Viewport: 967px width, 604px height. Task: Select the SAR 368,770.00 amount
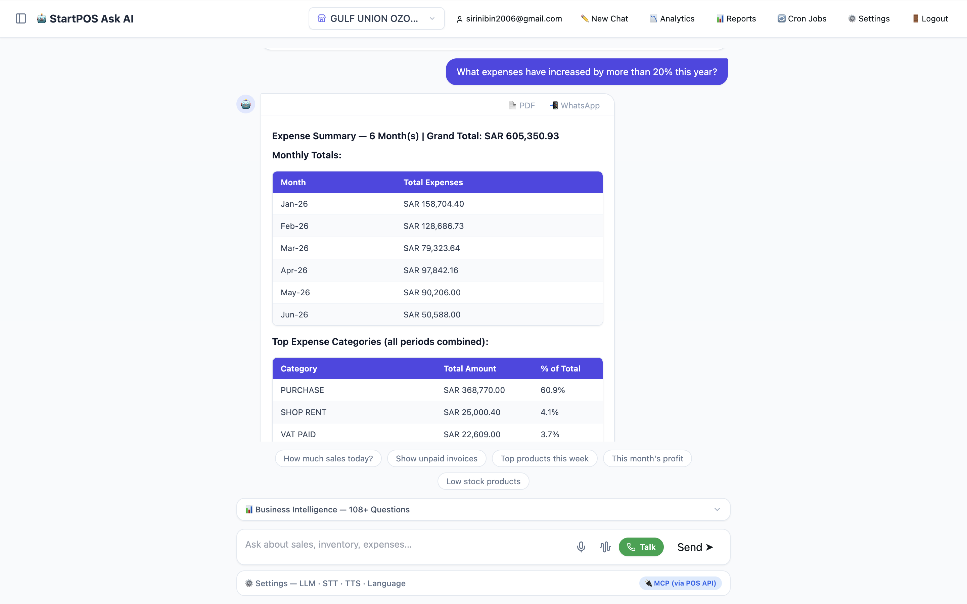pyautogui.click(x=474, y=390)
